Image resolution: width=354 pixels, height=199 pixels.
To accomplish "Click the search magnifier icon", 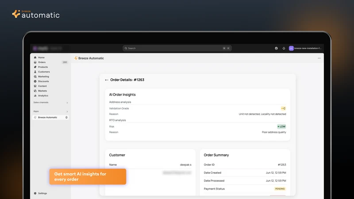I will coord(126,48).
